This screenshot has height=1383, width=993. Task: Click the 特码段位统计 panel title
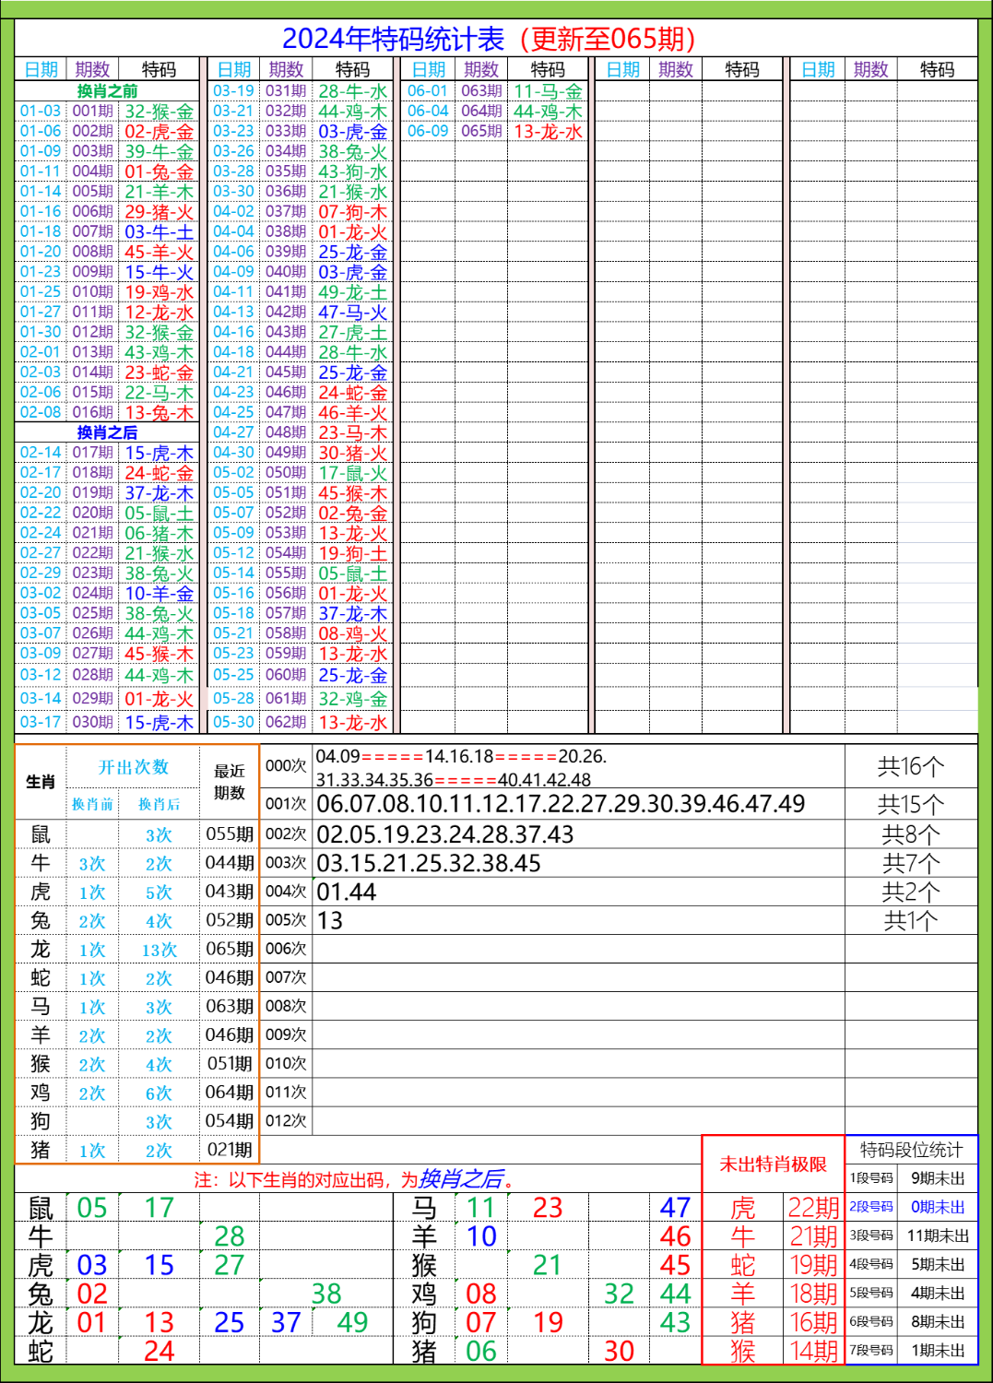pos(911,1150)
